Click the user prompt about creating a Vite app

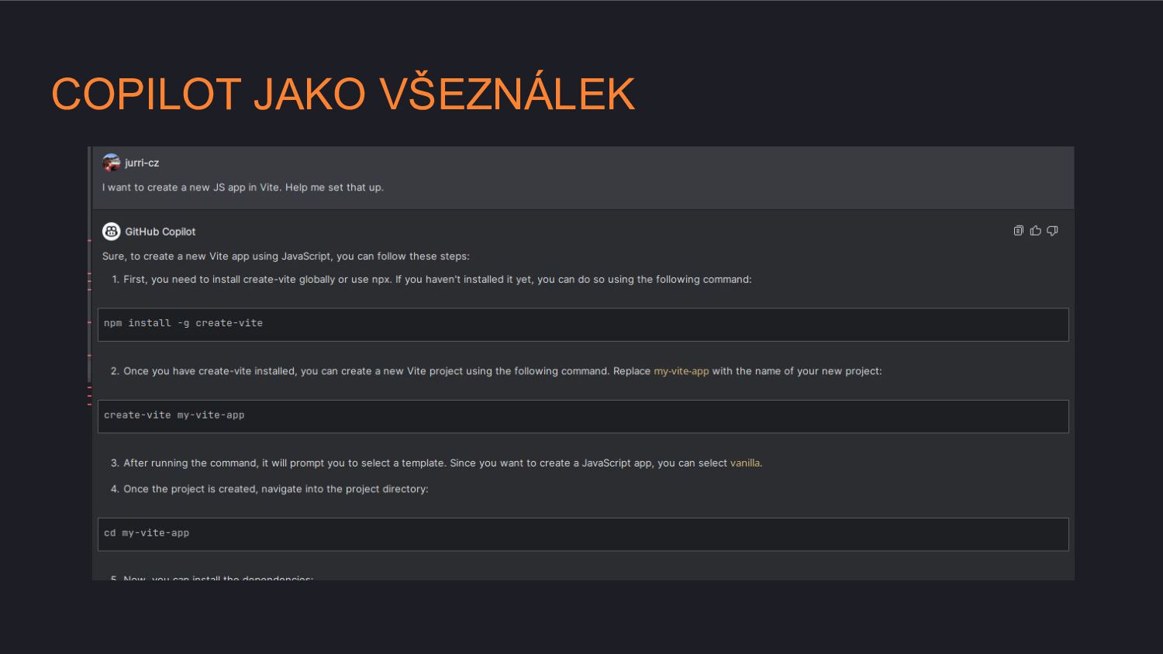coord(243,188)
